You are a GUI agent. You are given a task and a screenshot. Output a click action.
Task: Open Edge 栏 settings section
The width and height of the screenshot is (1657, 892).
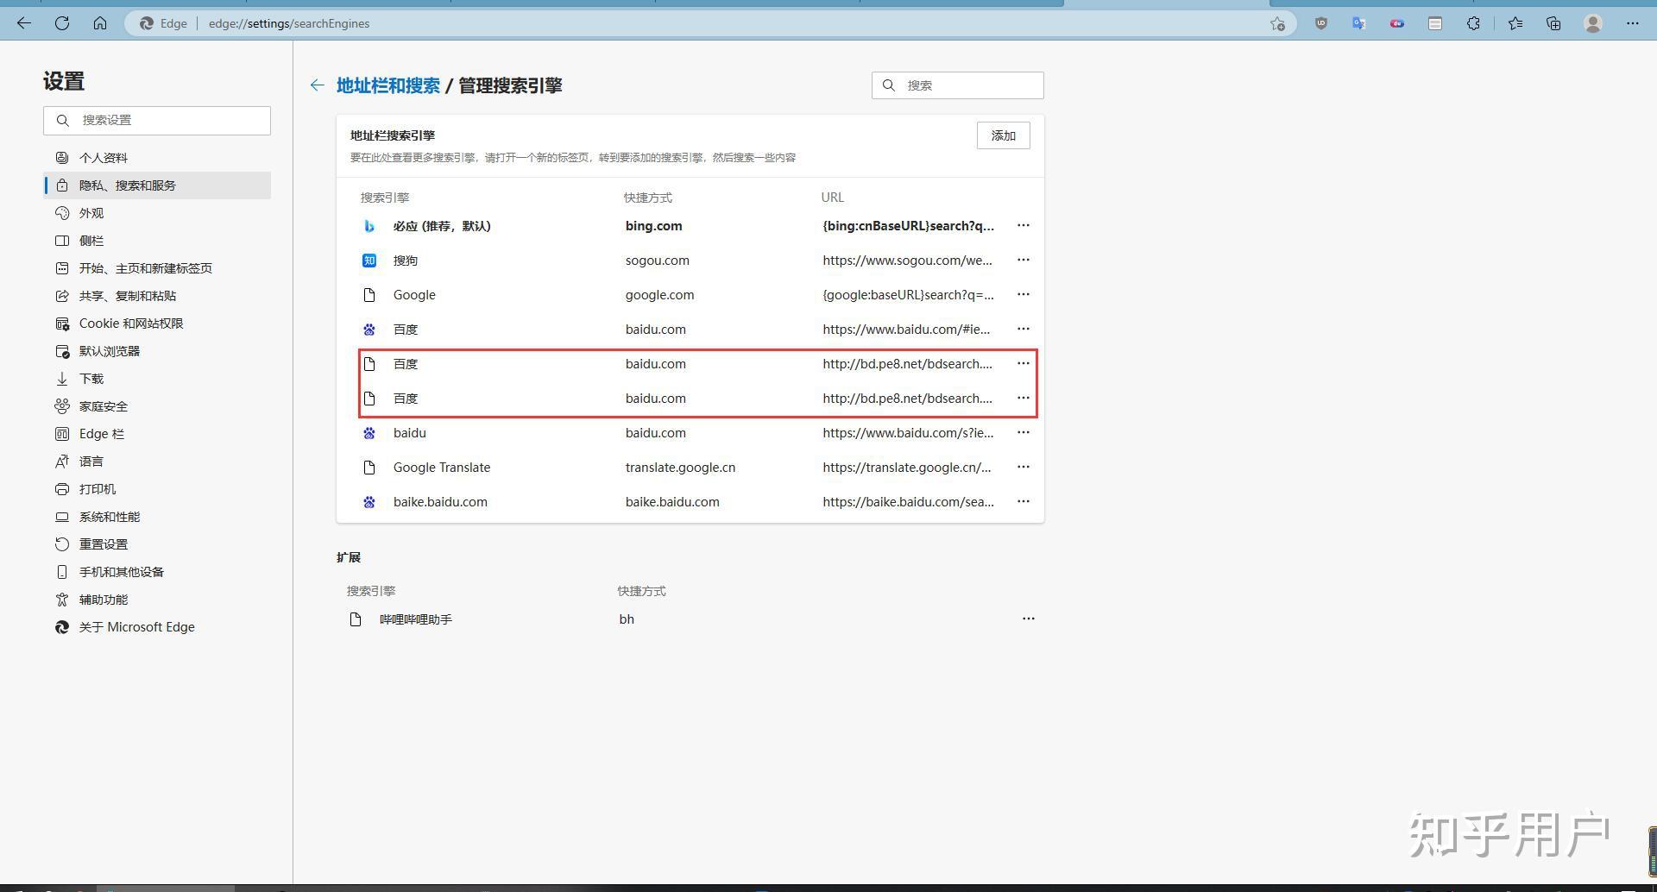coord(157,434)
